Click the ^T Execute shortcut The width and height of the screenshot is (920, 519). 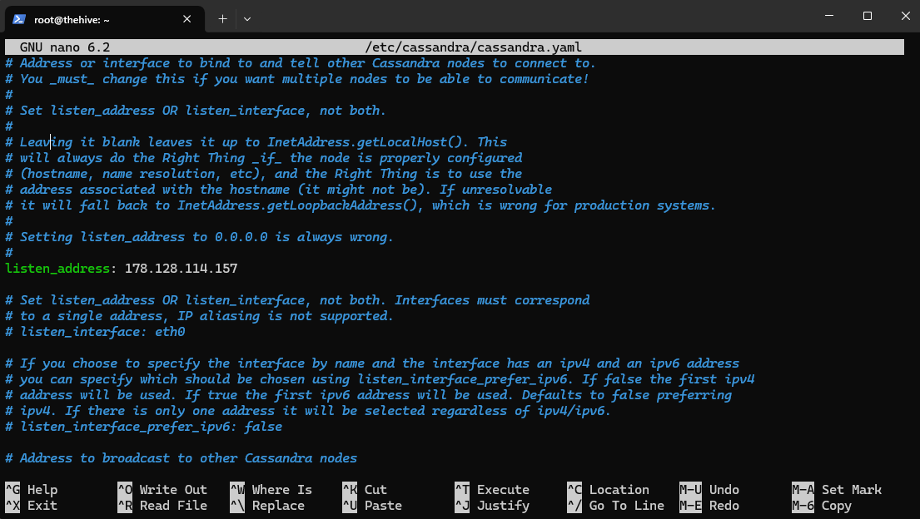pyautogui.click(x=492, y=490)
